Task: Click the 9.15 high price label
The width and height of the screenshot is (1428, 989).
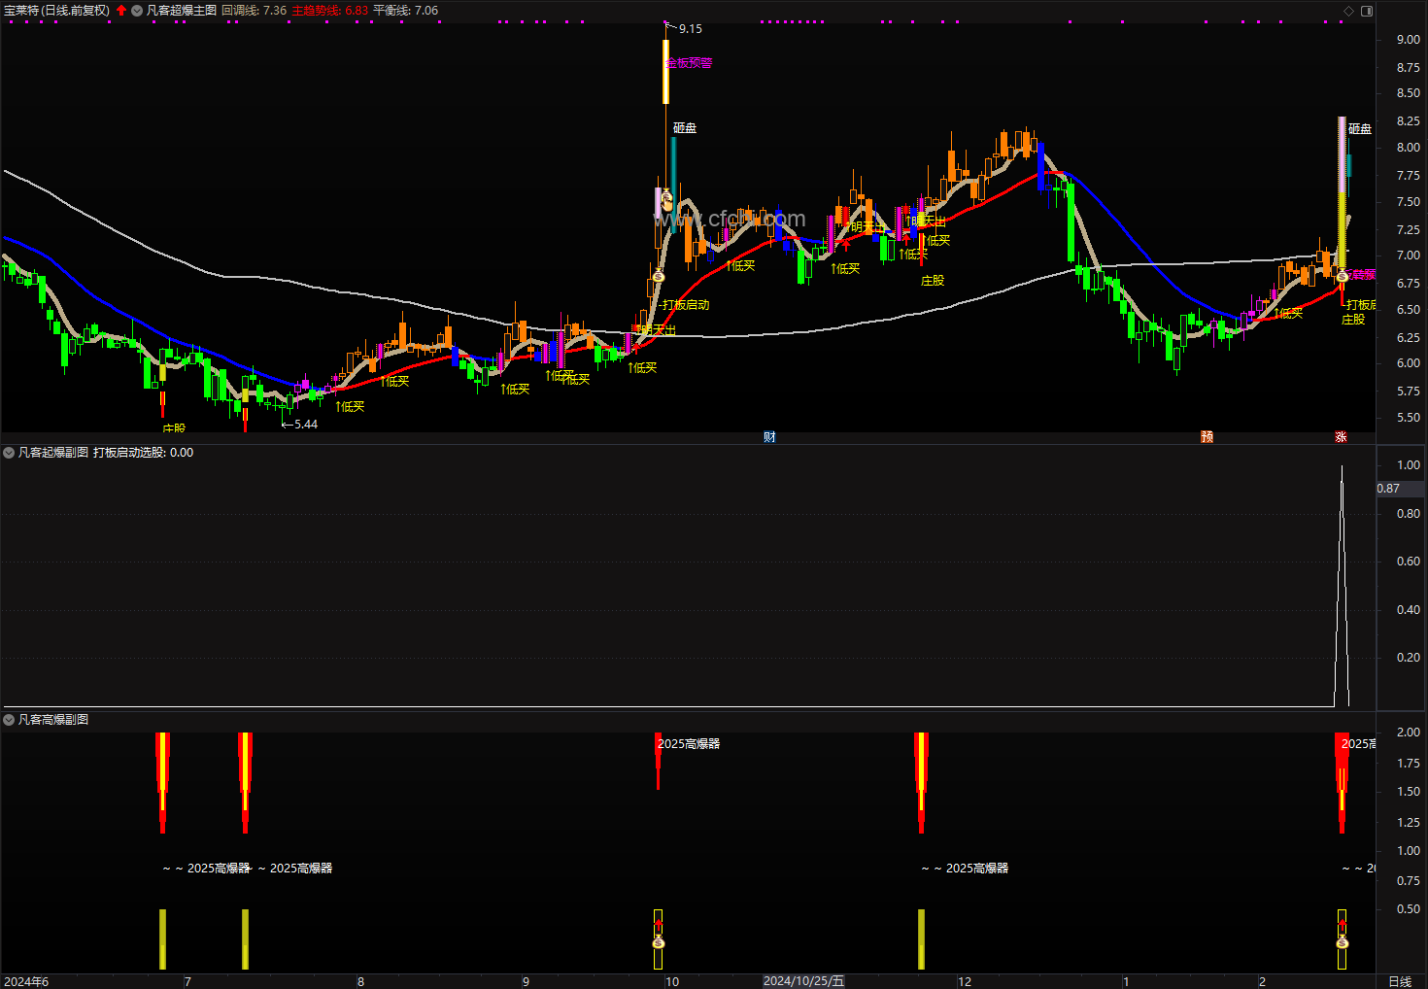Action: [691, 29]
